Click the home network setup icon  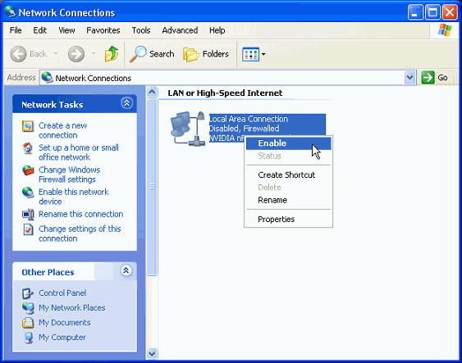pos(28,148)
